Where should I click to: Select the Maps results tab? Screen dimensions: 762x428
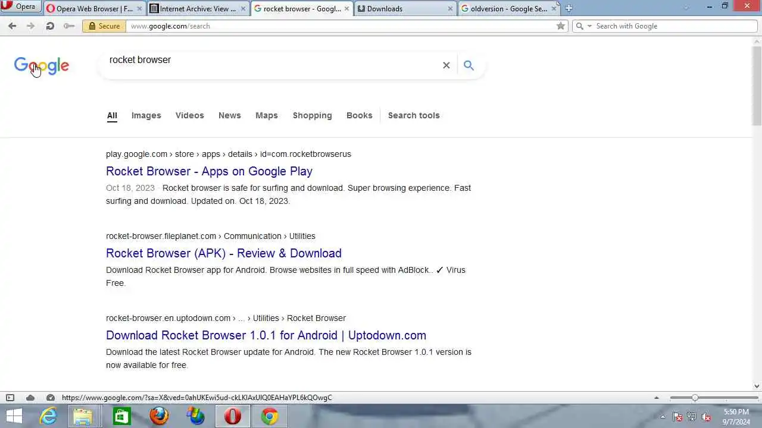[266, 115]
